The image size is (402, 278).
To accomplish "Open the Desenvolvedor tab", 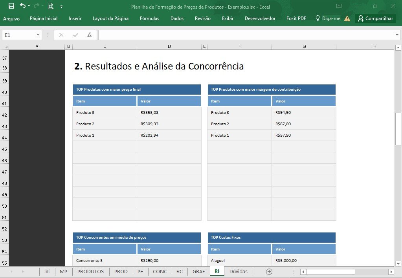I will 260,18.
